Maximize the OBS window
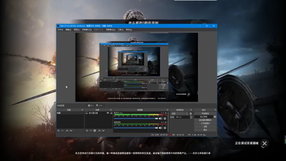Image resolution: width=286 pixels, height=161 pixels. click(207, 26)
